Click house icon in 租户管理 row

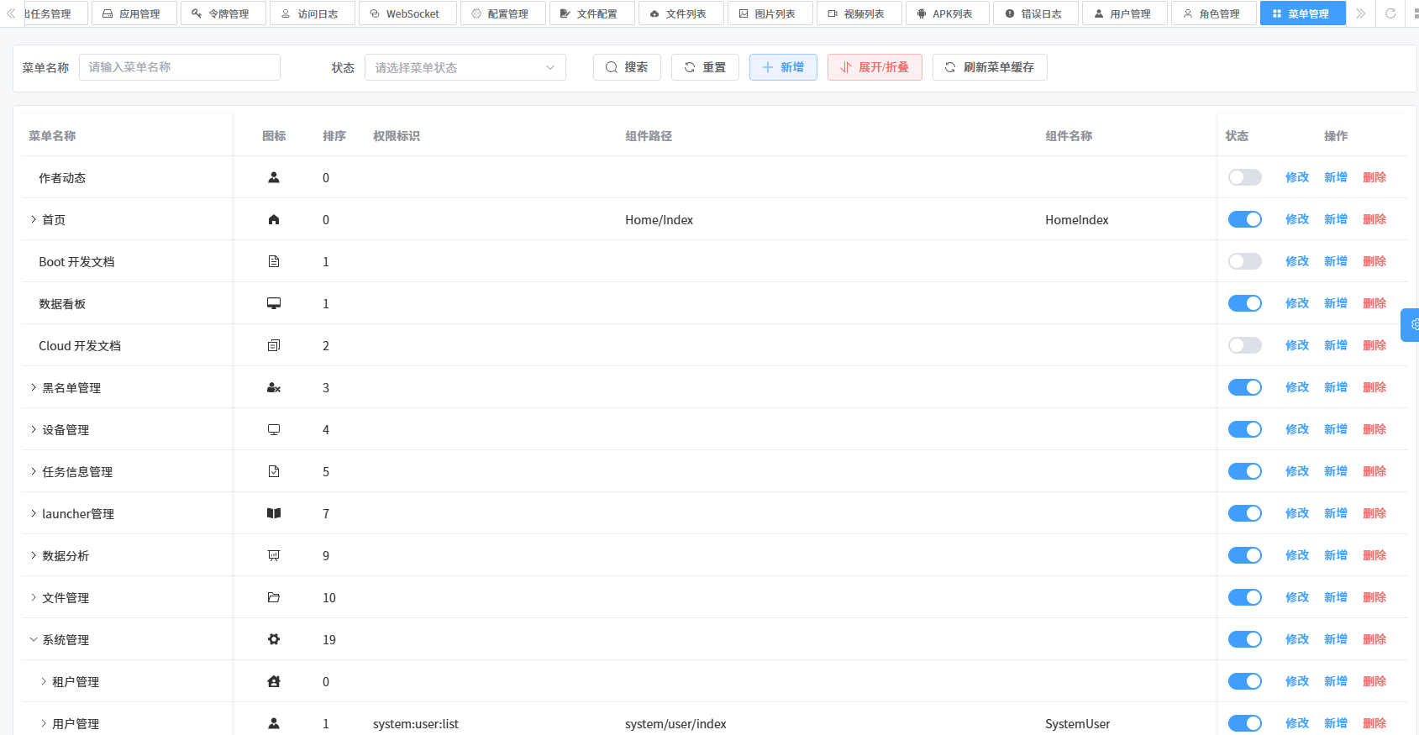coord(274,681)
